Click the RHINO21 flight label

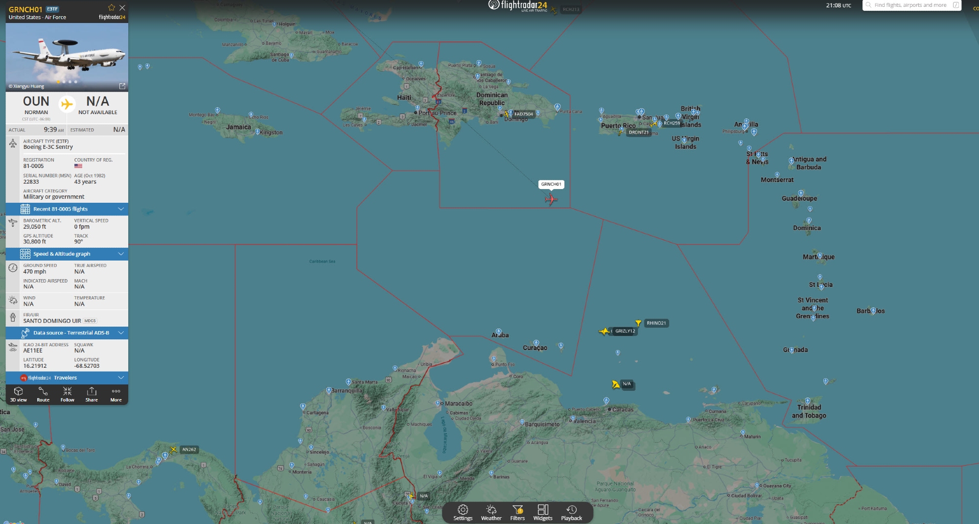656,323
